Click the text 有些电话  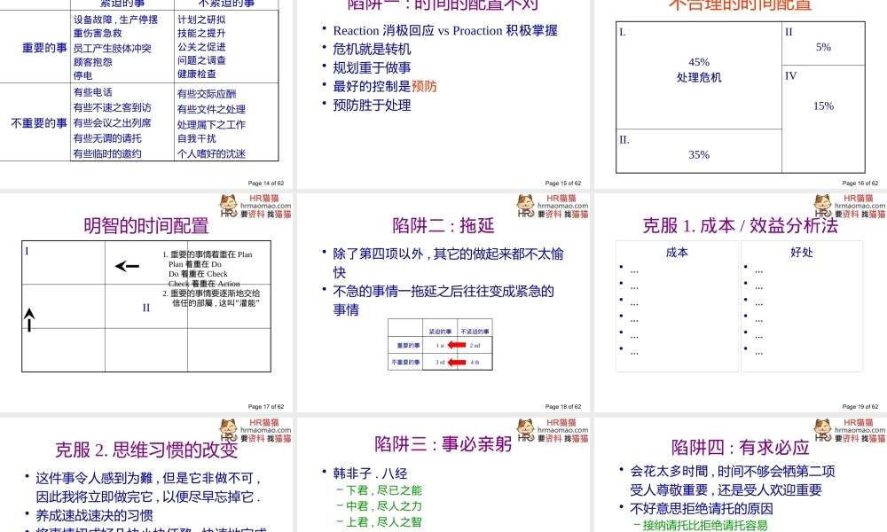(93, 92)
